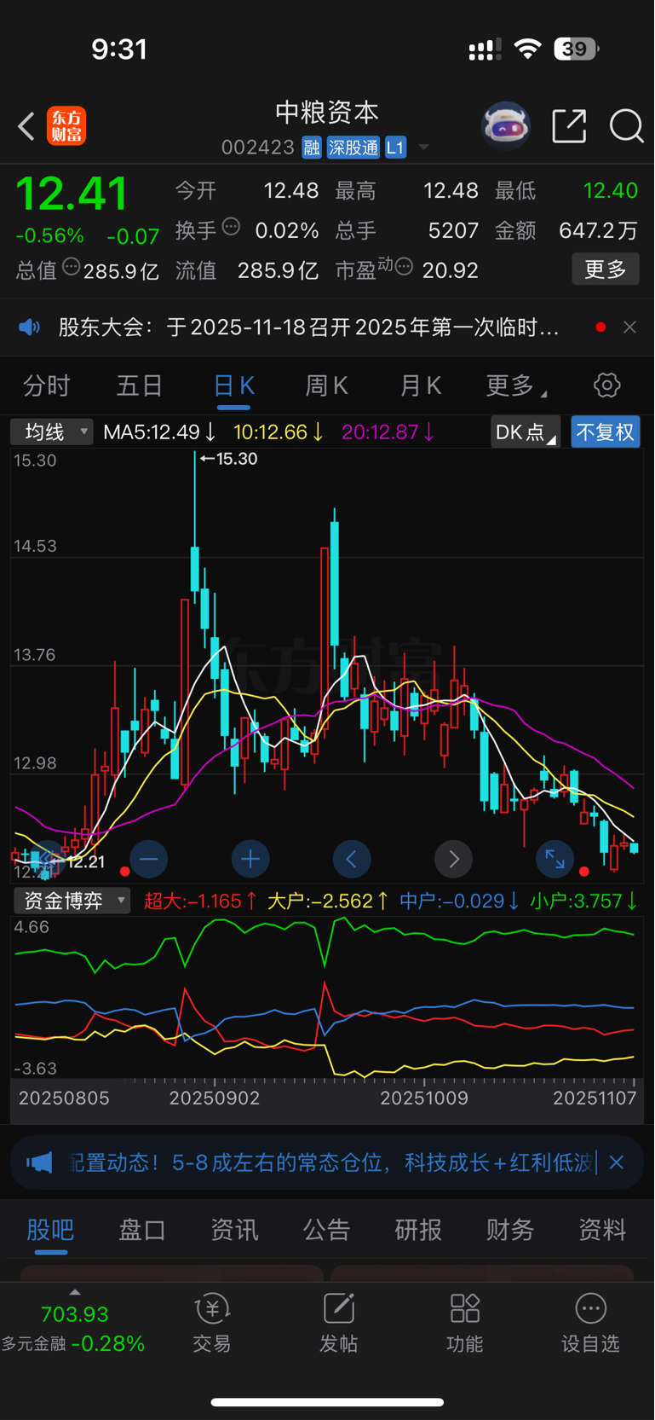
Task: Tap the 超大:-1.165 value
Action: coord(201,901)
